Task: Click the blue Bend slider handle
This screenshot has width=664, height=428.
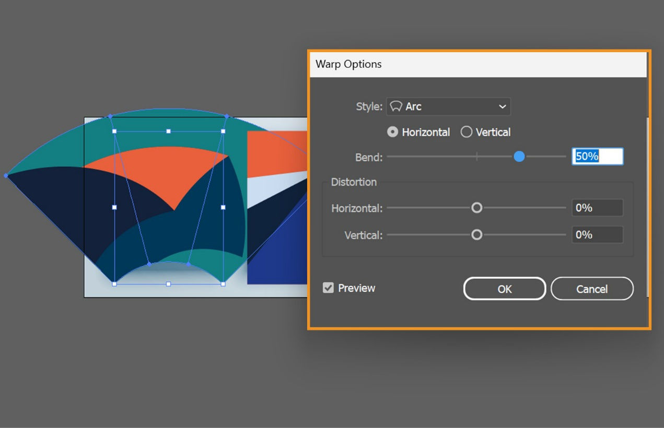Action: [519, 156]
